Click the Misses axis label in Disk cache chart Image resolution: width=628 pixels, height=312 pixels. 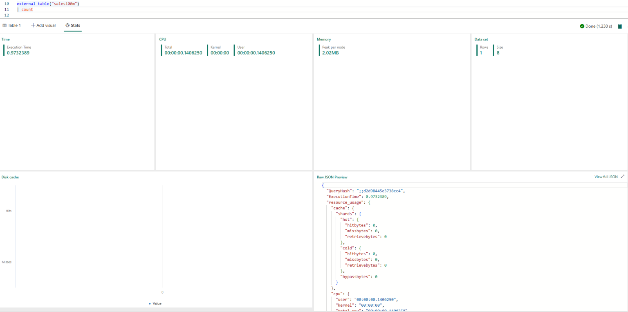point(7,262)
